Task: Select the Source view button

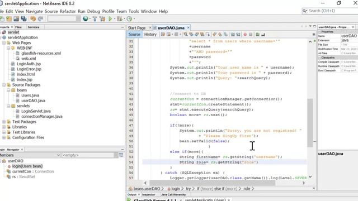Action: (x=134, y=35)
